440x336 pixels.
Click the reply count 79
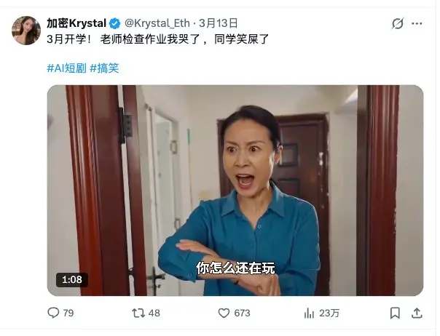[x=68, y=313]
